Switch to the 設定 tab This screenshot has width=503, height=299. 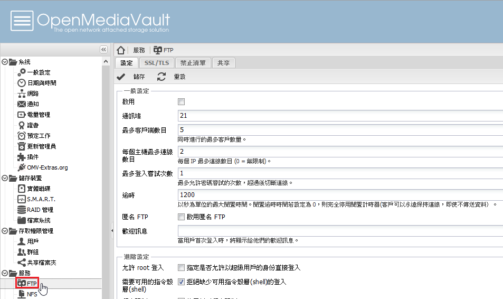126,63
